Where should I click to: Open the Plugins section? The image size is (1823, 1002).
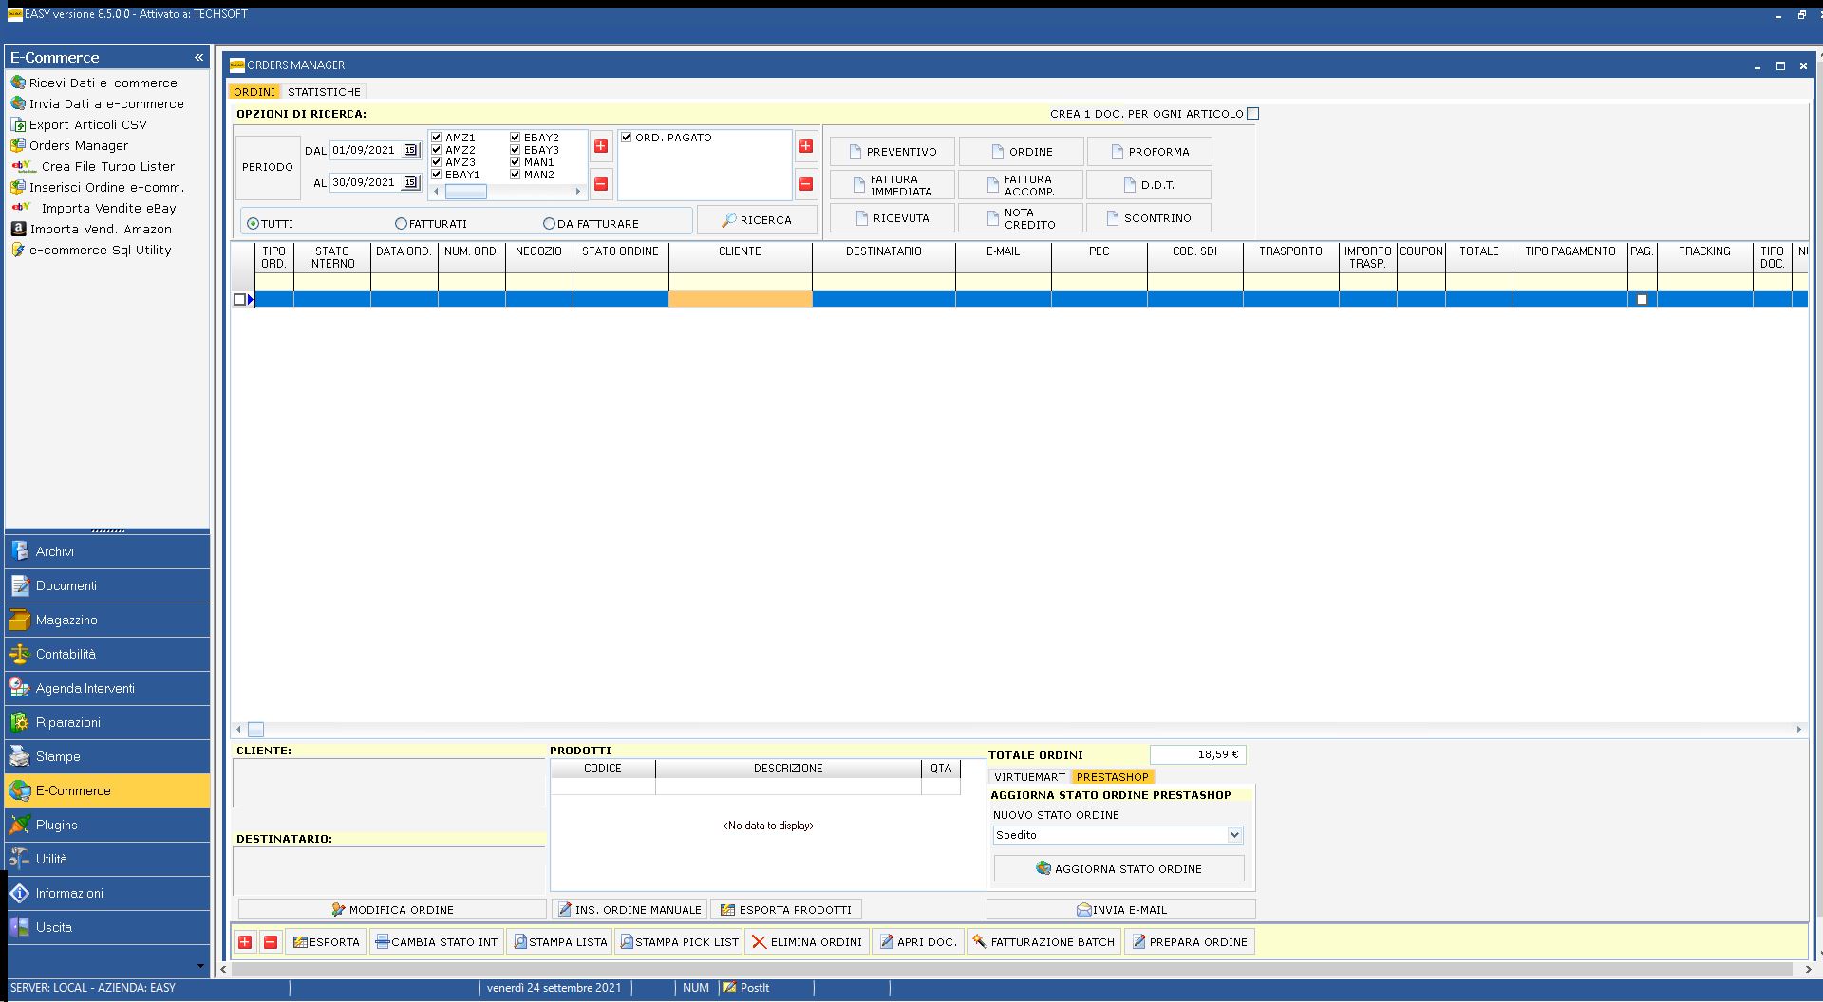(x=107, y=825)
